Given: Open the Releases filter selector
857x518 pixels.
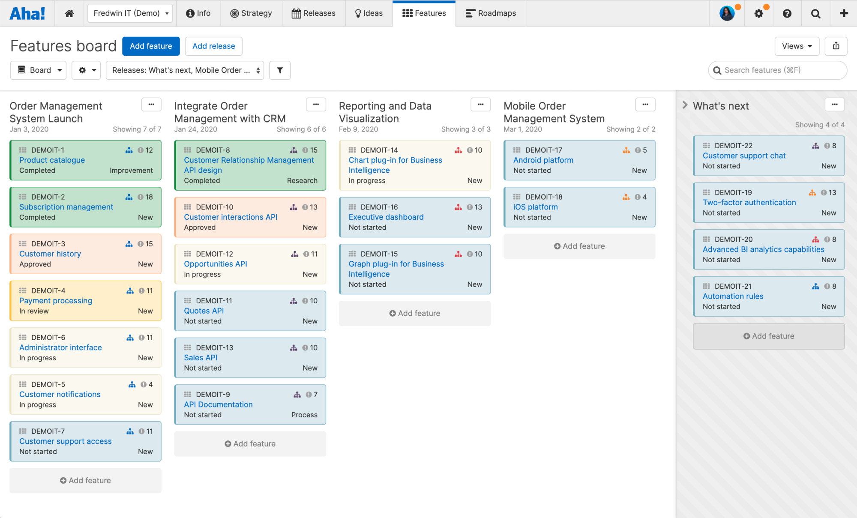Looking at the screenshot, I should pyautogui.click(x=185, y=70).
